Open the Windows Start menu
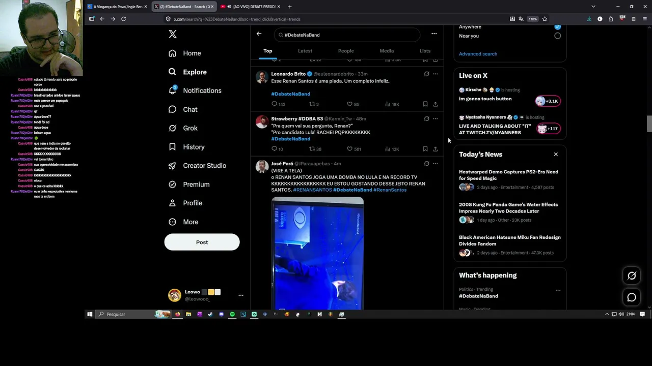Image resolution: width=652 pixels, height=366 pixels. point(90,314)
